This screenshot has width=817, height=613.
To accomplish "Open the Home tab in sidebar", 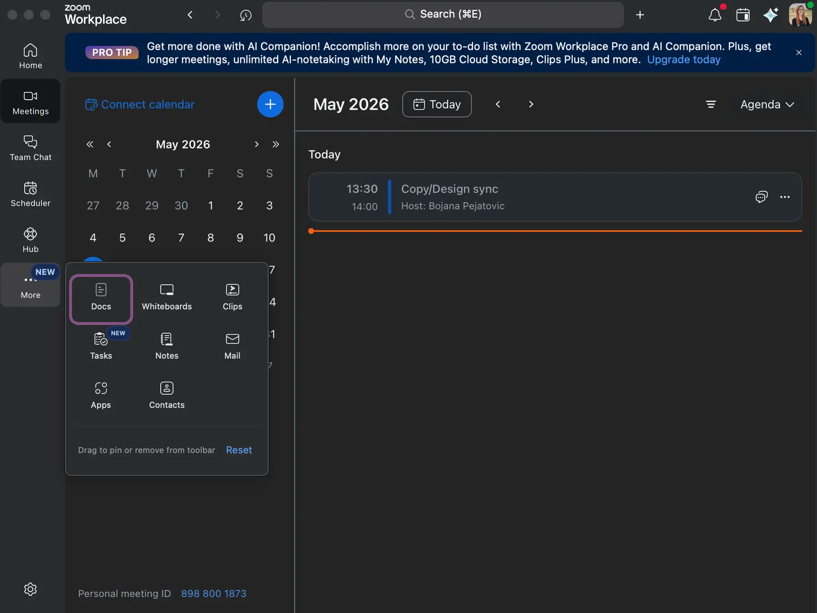I will coord(30,56).
